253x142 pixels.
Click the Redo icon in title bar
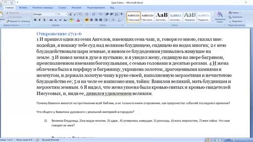point(11,3)
